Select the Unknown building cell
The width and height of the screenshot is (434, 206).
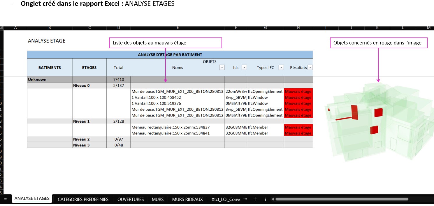(49, 79)
